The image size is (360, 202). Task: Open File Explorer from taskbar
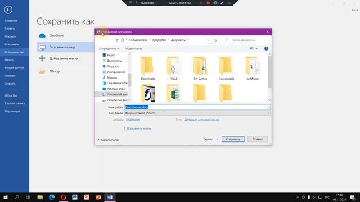(x=40, y=197)
